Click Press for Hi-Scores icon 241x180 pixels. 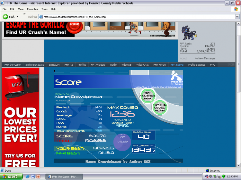coord(177,78)
